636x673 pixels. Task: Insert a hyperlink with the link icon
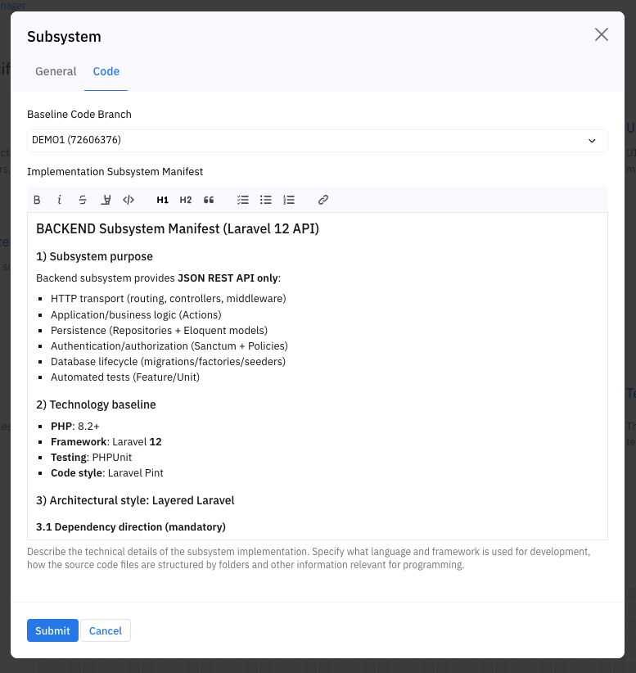coord(323,200)
